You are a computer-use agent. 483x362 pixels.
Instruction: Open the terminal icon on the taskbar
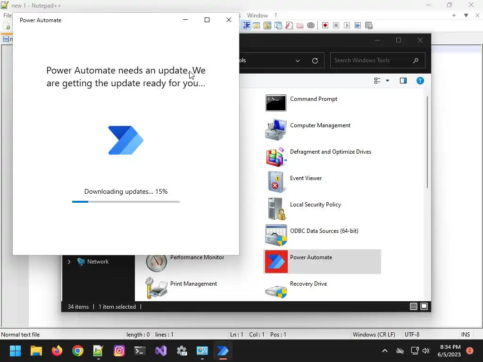[140, 351]
